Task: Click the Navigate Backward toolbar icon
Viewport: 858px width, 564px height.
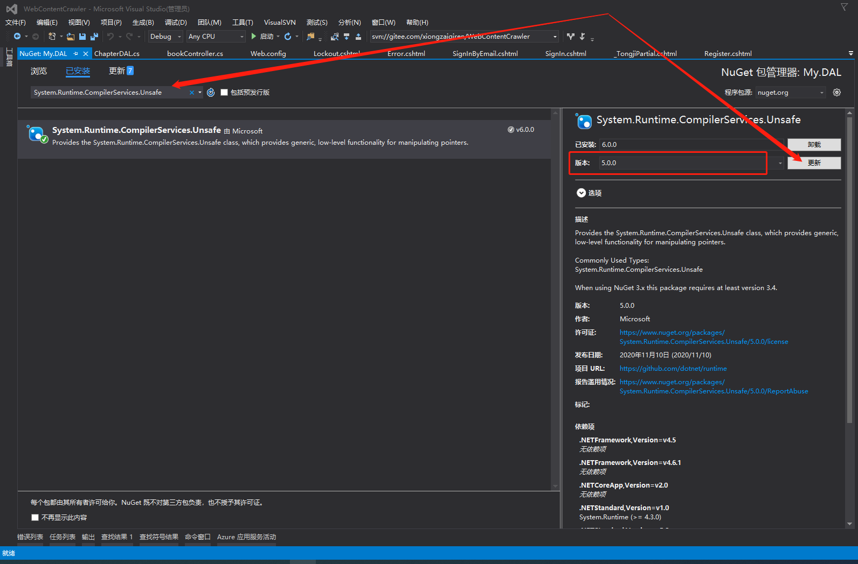Action: (x=17, y=37)
